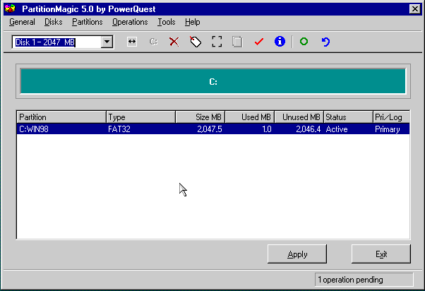
Task: Click the Create partition C: icon
Action: tap(153, 42)
